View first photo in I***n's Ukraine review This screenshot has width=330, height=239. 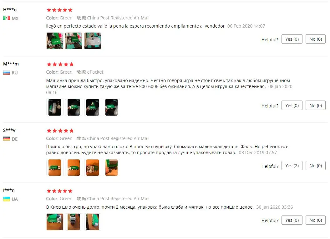tap(55, 222)
